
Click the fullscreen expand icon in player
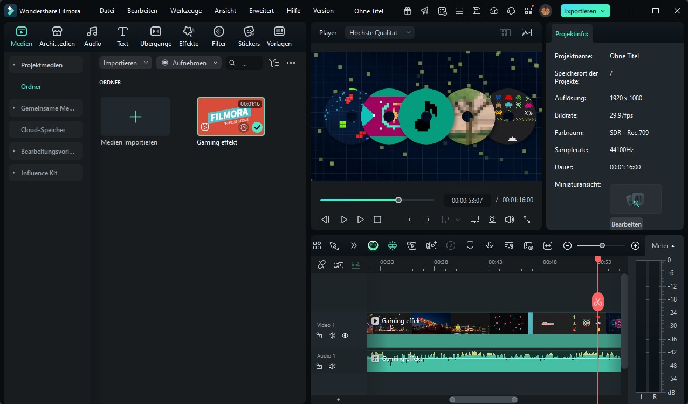click(x=527, y=220)
